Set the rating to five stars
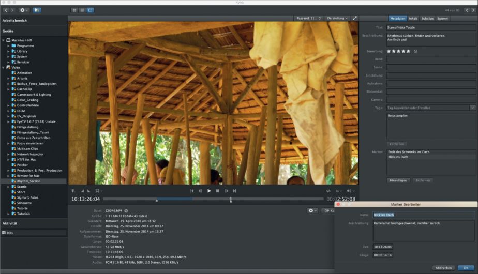 point(408,51)
